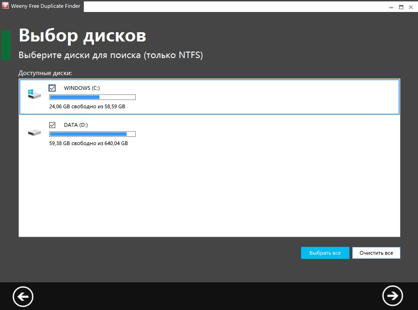Viewport: 418px width, 310px height.
Task: Uncheck the WINDOWS (C:) checkbox
Action: (52, 88)
